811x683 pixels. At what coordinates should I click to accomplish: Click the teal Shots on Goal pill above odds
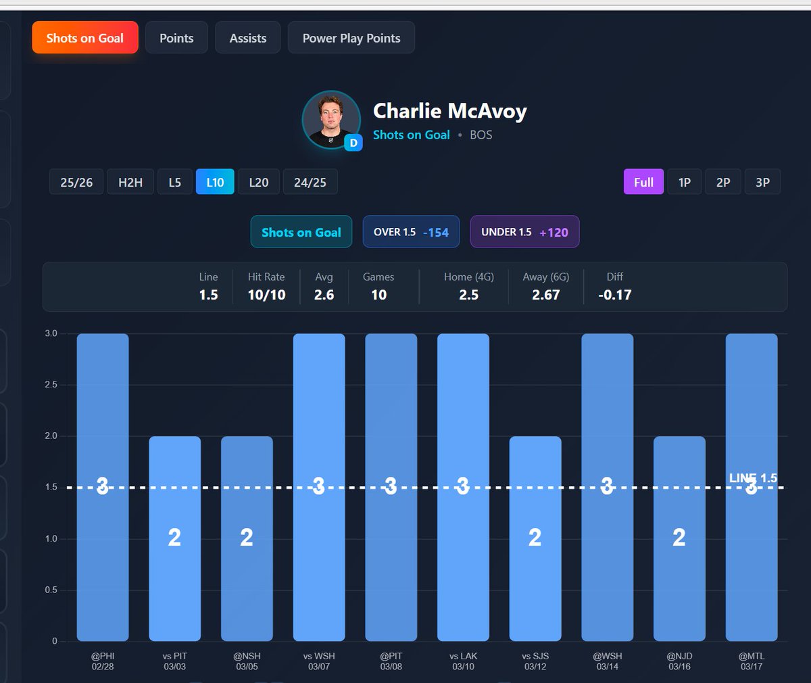(x=301, y=231)
